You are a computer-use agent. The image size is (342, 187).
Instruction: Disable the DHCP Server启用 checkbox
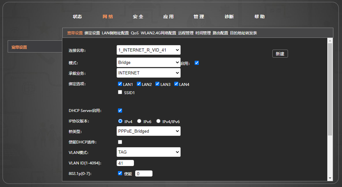(x=120, y=110)
